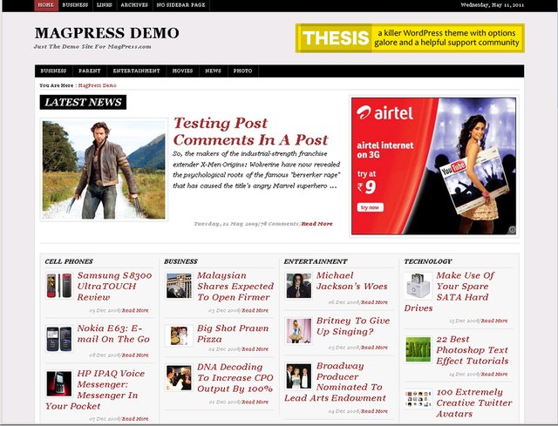Open Testing Post Comments In A Post
Screen dimensions: 558x426
coord(250,132)
